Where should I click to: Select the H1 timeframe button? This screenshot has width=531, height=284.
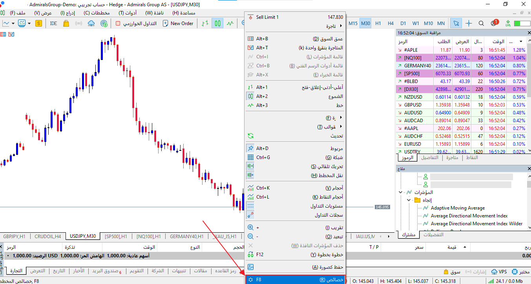(x=378, y=24)
